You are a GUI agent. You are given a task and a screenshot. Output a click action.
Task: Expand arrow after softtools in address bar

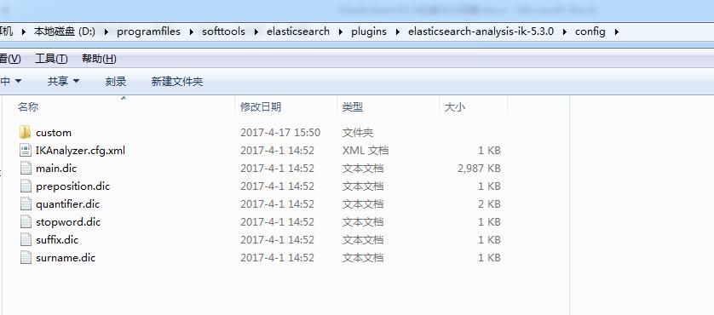[256, 31]
